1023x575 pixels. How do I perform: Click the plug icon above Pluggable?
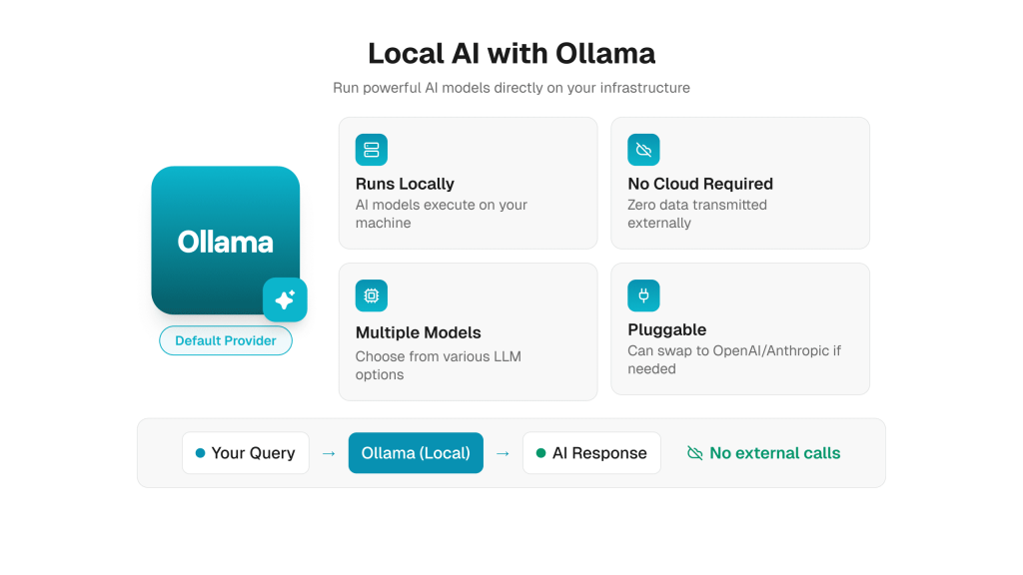coord(643,295)
